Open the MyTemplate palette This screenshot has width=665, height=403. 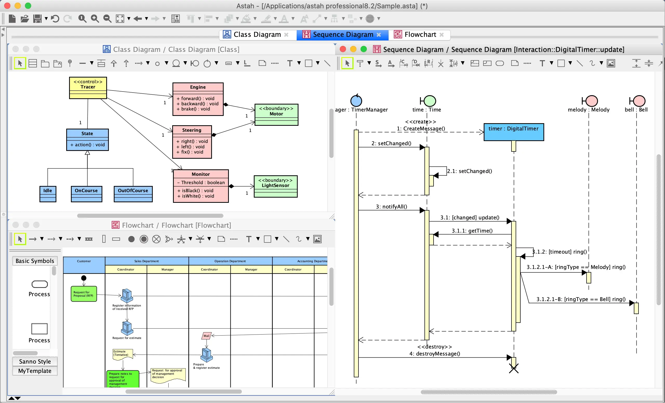(35, 371)
